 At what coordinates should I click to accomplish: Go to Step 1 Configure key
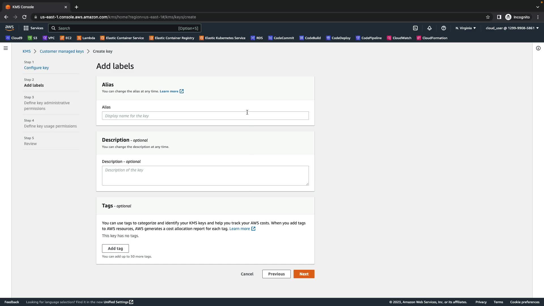[36, 68]
